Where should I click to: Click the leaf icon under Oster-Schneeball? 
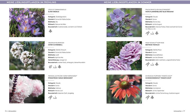point(50,67)
